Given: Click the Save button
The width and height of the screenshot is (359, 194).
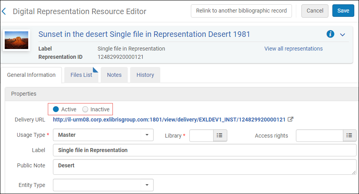Looking at the screenshot, I should click(343, 11).
